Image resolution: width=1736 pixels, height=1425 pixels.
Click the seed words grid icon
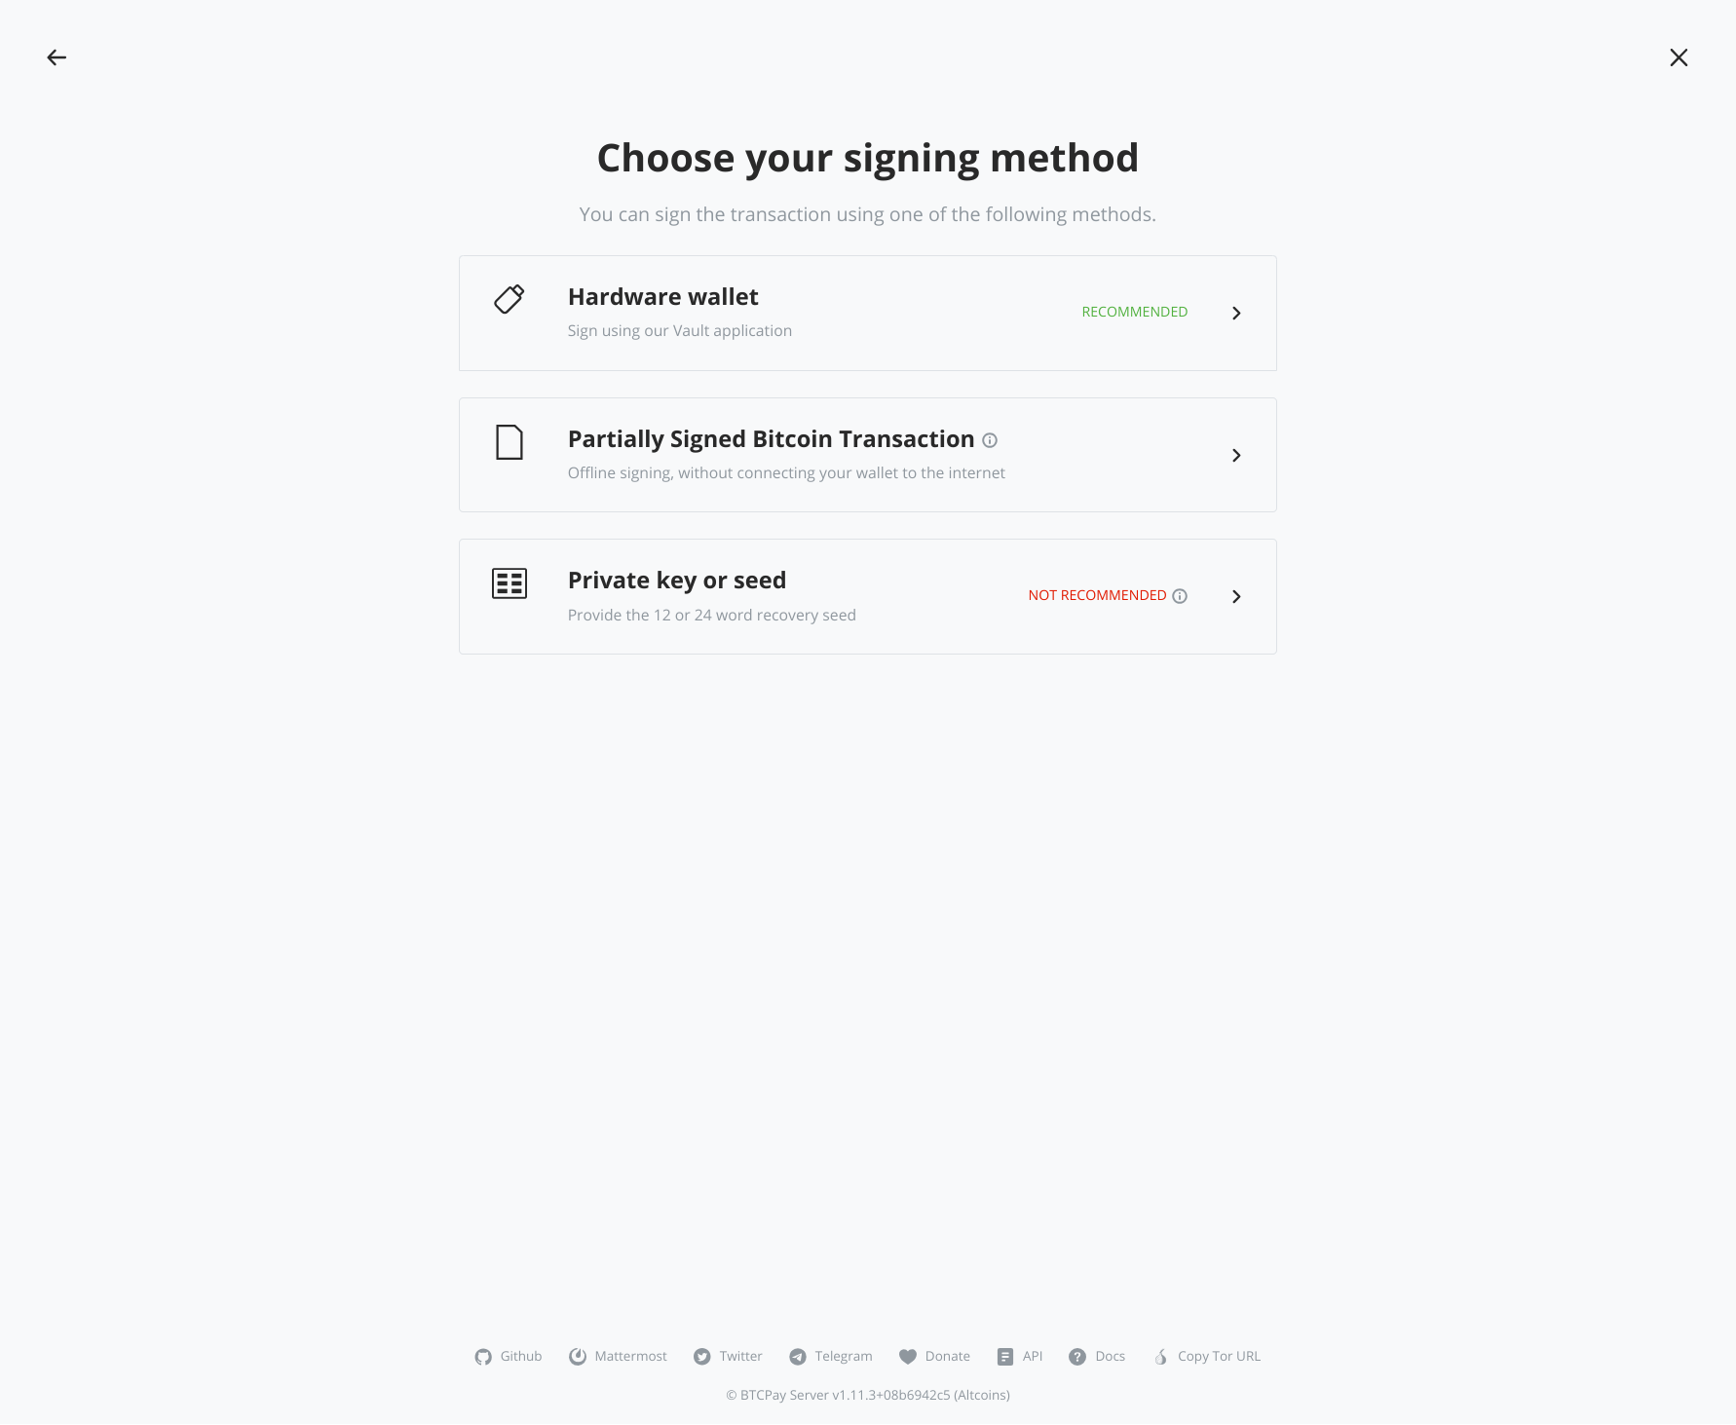(x=509, y=583)
